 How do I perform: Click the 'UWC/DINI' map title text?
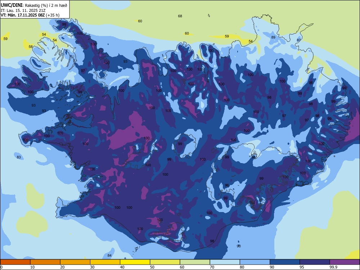[x=12, y=5]
